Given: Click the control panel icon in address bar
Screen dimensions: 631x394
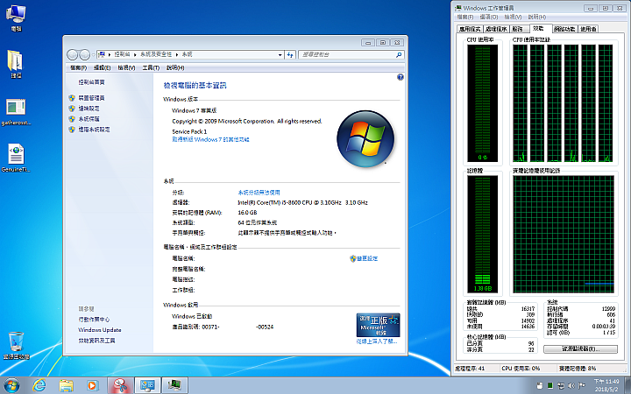Looking at the screenshot, I should coord(102,54).
